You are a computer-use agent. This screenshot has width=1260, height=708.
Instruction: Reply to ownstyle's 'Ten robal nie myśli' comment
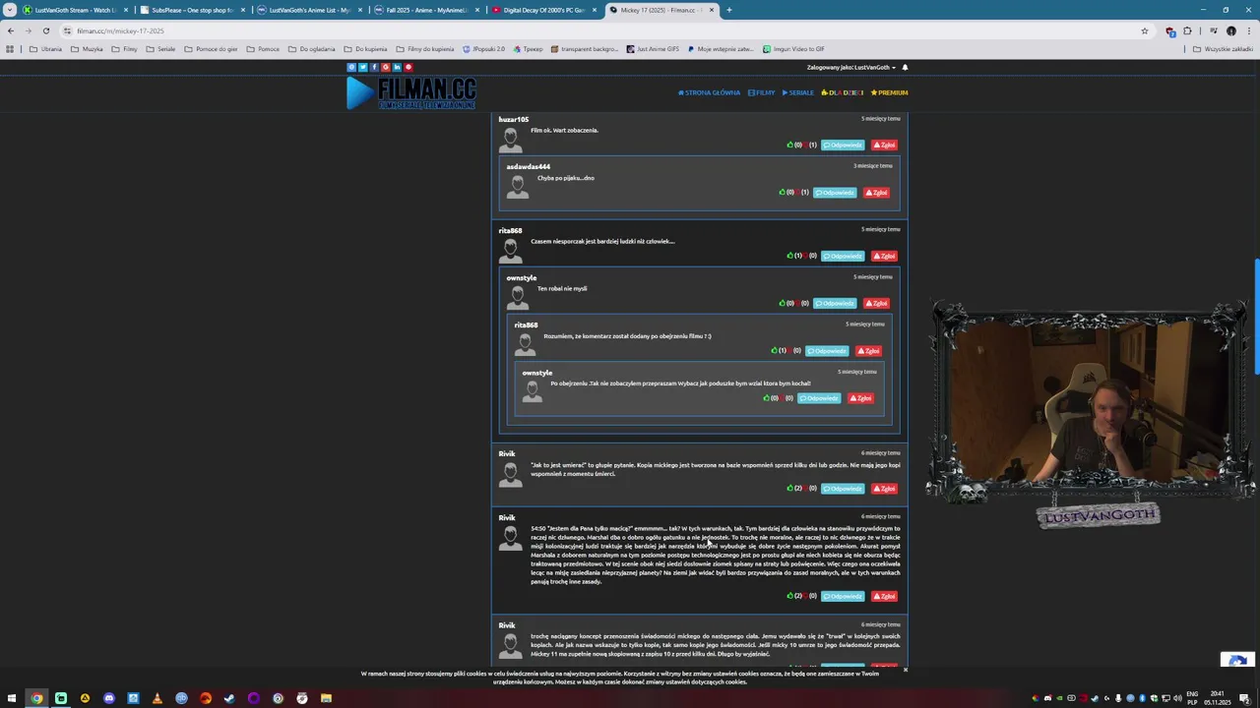(x=835, y=303)
